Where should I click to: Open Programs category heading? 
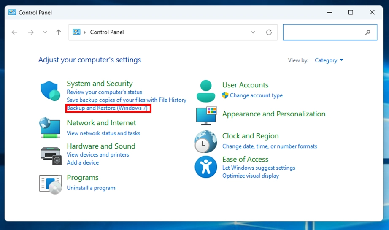point(83,178)
